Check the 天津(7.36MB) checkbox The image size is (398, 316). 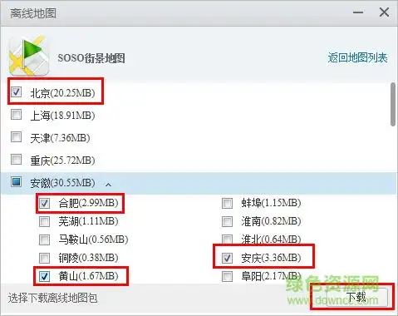(x=16, y=136)
